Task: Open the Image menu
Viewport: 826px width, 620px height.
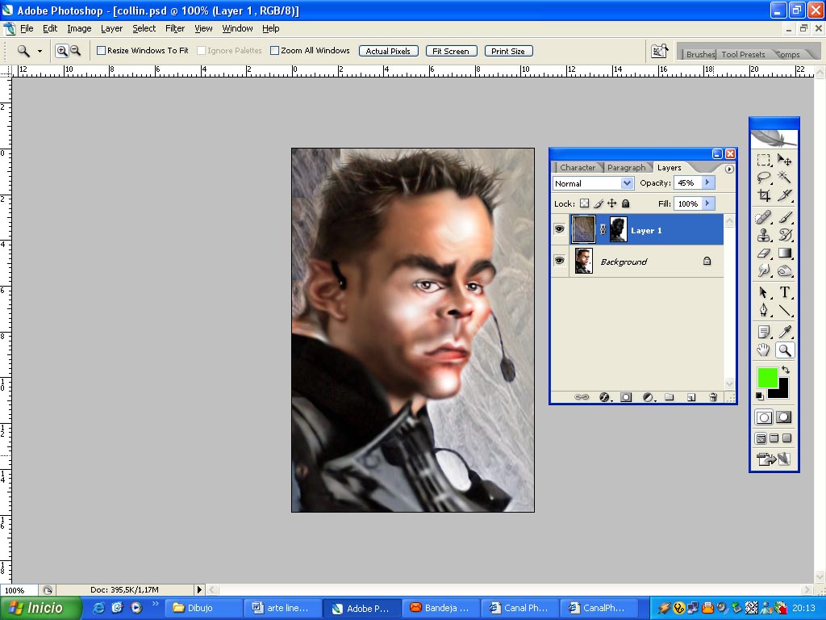Action: click(79, 28)
